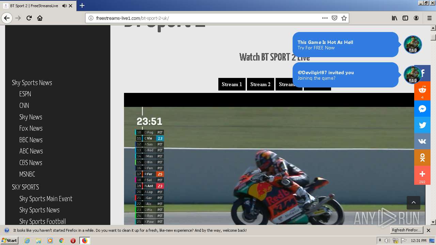
Task: Show hidden system tray icons
Action: 380,241
